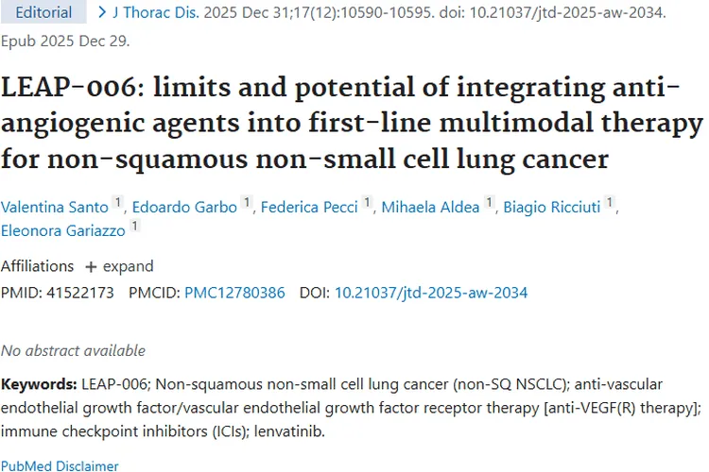709x472 pixels.
Task: Click the Editorial publication type badge
Action: pyautogui.click(x=44, y=13)
